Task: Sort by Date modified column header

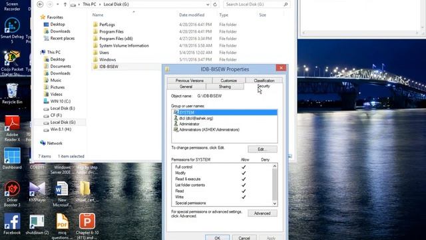Action: [192, 15]
